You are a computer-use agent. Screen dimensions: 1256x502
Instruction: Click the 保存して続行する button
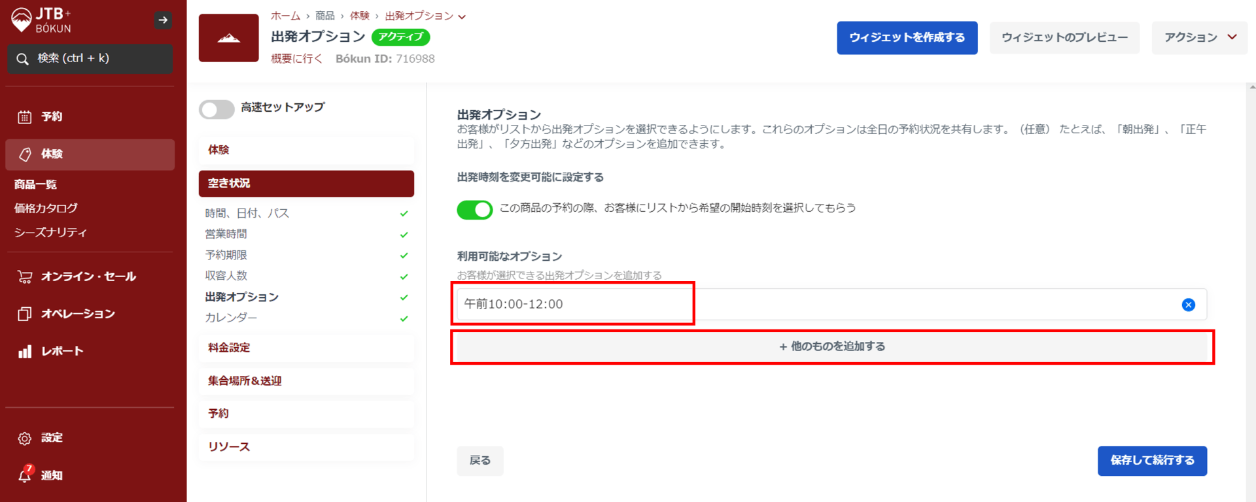pos(1151,461)
